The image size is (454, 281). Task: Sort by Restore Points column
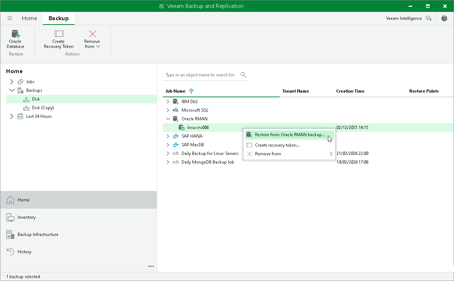pos(424,91)
